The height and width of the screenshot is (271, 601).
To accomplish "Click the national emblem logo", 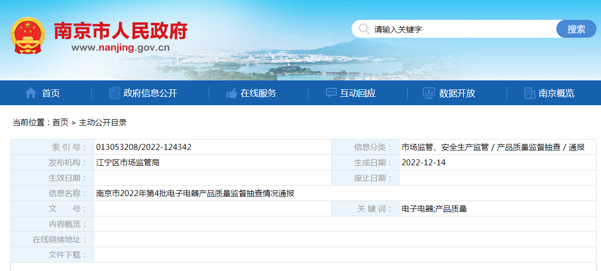I will point(28,36).
